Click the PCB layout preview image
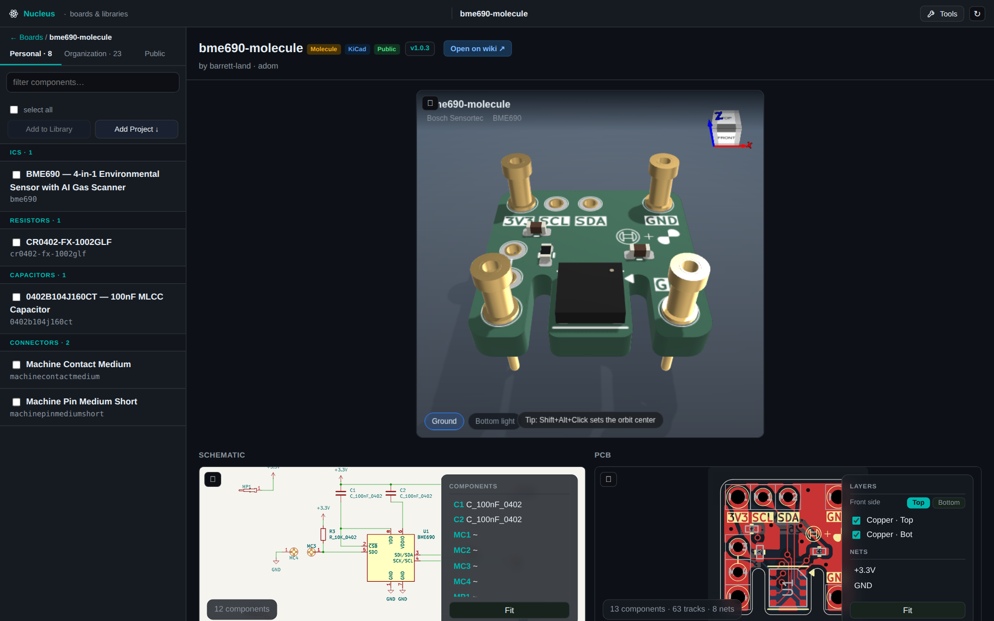The image size is (994, 621). [781, 546]
